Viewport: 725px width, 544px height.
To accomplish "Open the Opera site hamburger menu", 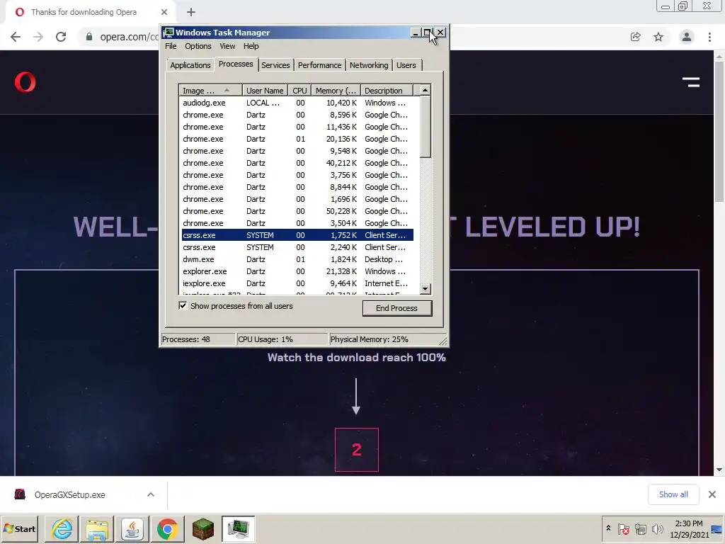I will tap(691, 82).
